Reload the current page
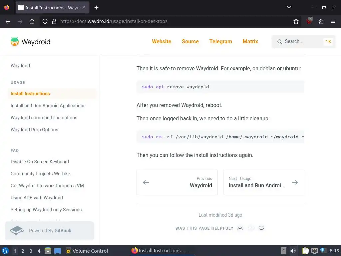The width and height of the screenshot is (341, 256). tap(32, 21)
